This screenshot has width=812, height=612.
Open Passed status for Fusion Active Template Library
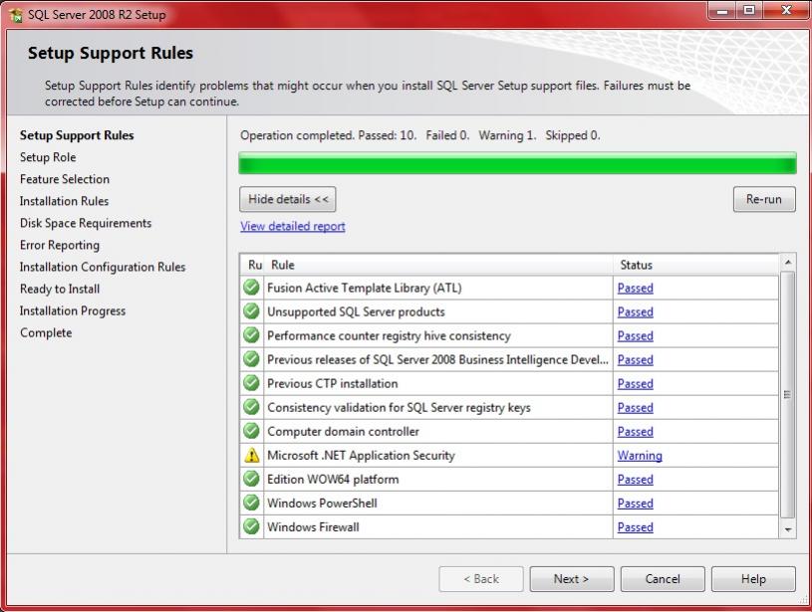coord(636,289)
